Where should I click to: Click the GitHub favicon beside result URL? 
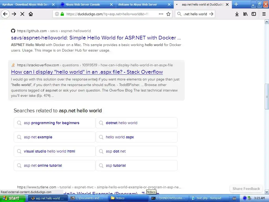click(13, 31)
